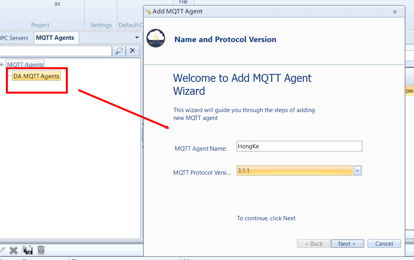Select the MQTT Agents root tree node

point(26,65)
